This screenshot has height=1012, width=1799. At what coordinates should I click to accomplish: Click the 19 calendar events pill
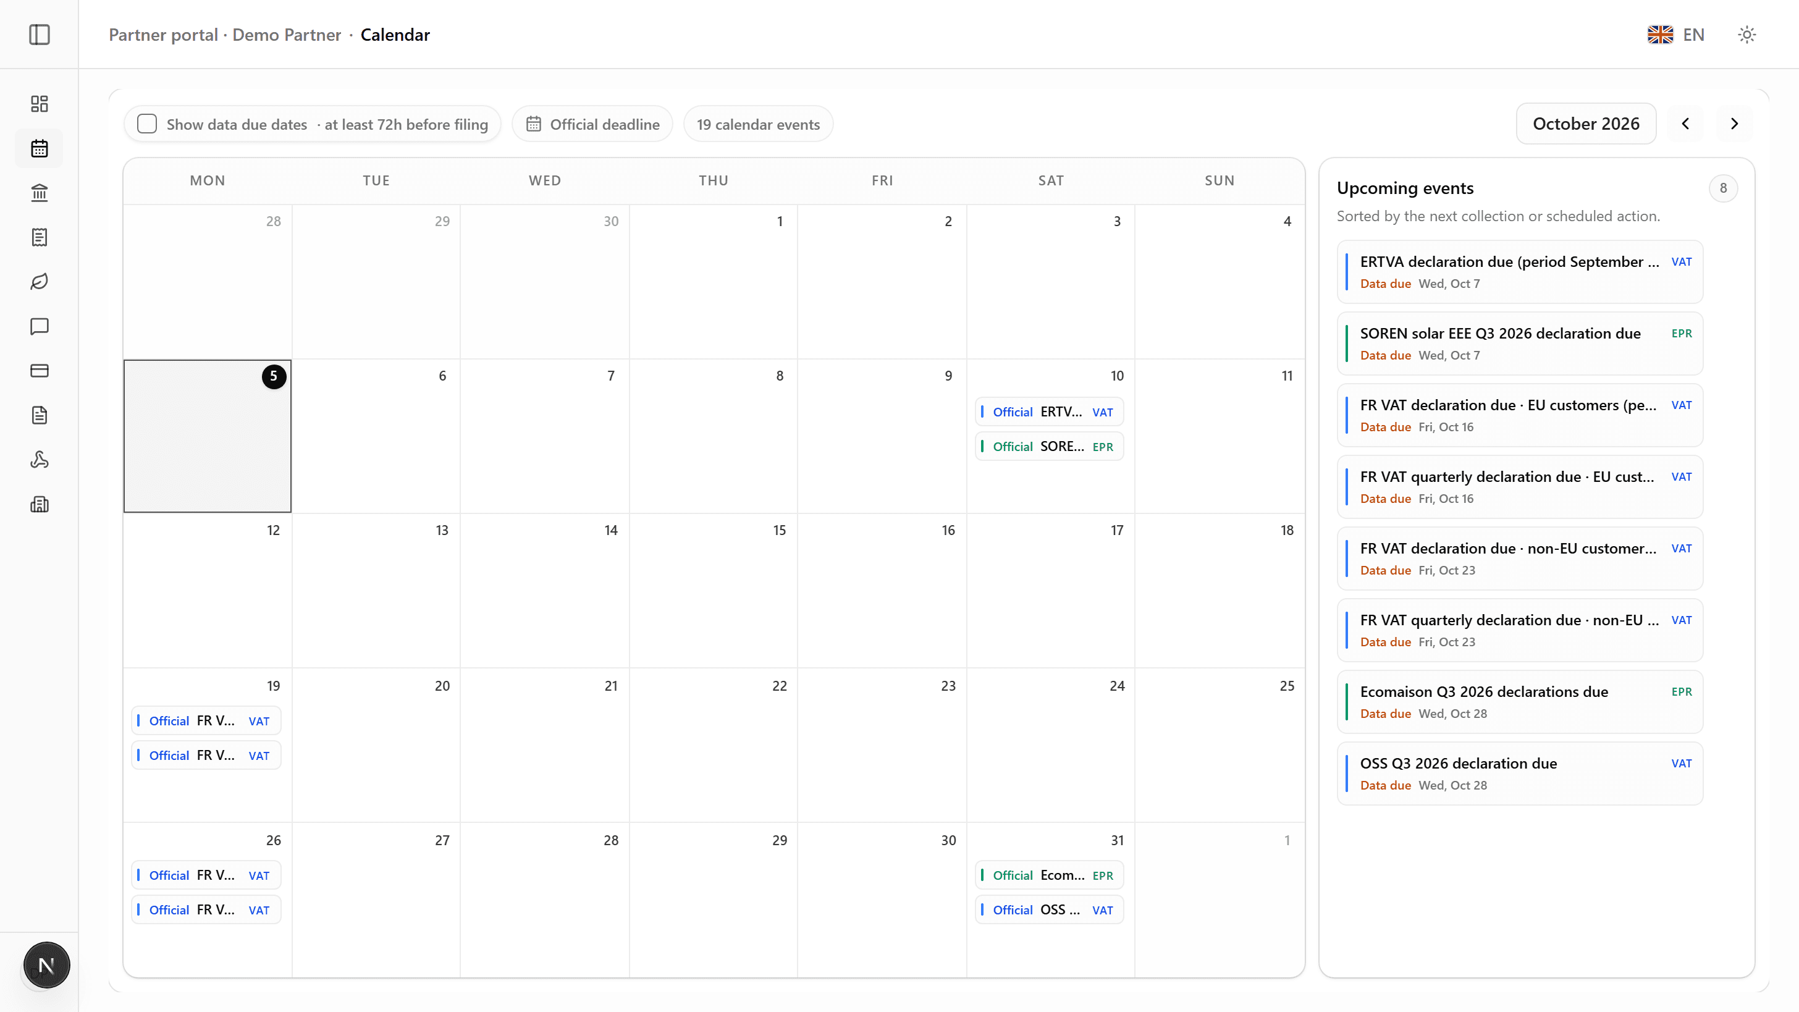(x=758, y=124)
